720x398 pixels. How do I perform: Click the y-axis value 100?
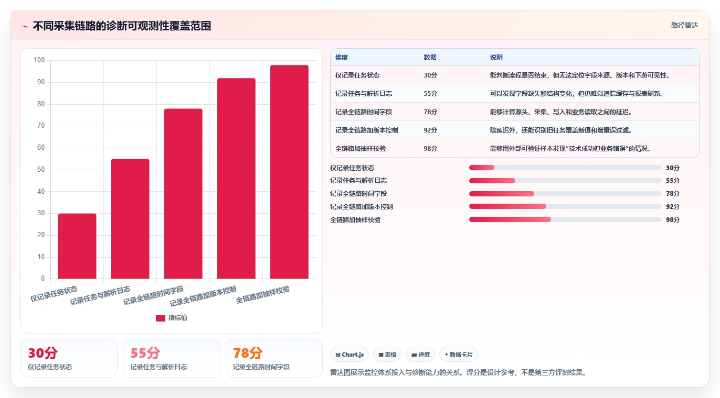point(39,60)
